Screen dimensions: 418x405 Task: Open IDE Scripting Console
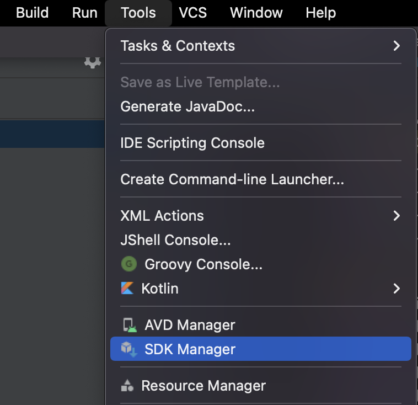pos(261,143)
